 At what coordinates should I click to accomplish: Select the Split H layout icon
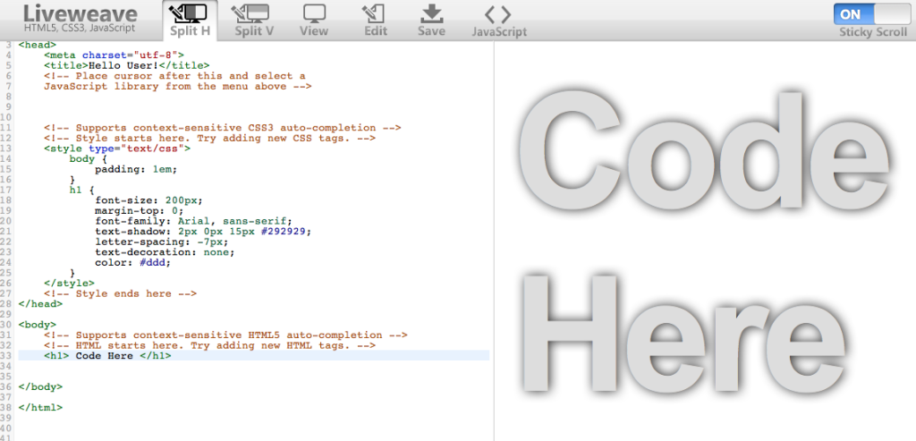point(190,13)
